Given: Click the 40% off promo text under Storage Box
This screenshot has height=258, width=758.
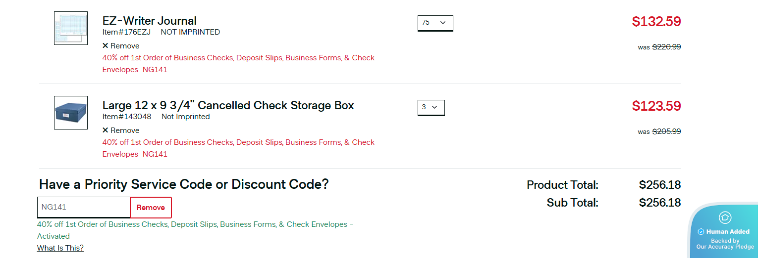Looking at the screenshot, I should pos(238,142).
